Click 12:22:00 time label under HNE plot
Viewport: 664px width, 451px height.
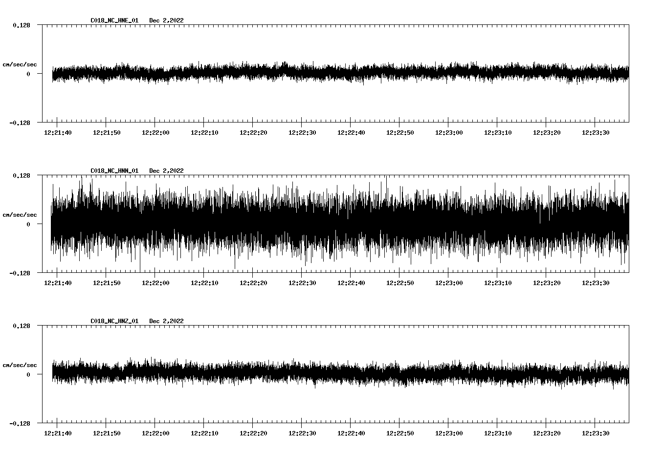pyautogui.click(x=155, y=132)
